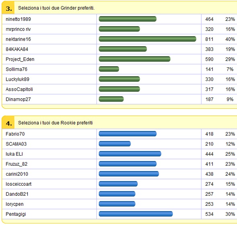
Task: Click the Pentagigi blue result bar
Action: (136, 214)
